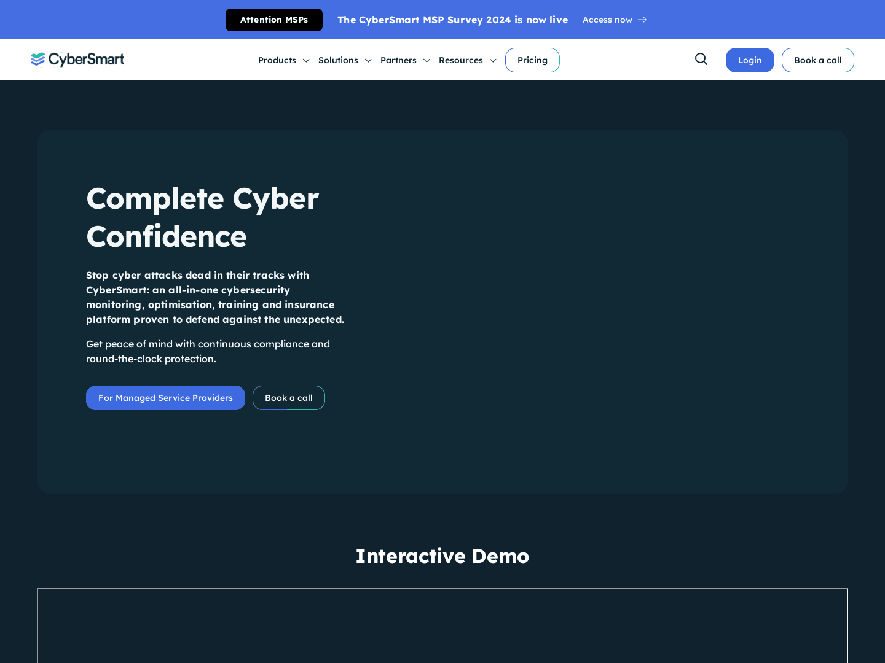This screenshot has height=663, width=885.
Task: Open the Resources dropdown menu
Action: (461, 60)
